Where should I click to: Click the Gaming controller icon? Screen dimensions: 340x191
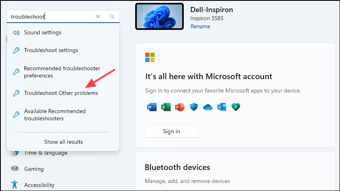click(15, 168)
